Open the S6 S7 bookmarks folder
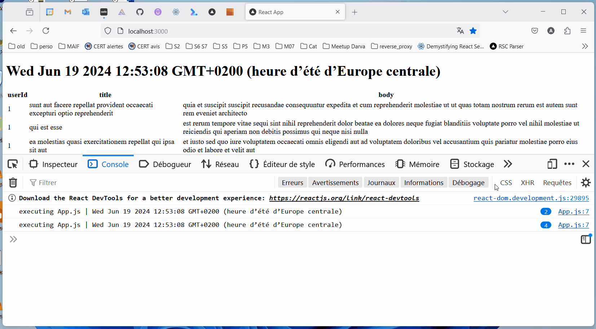Image resolution: width=596 pixels, height=329 pixels. (x=197, y=46)
